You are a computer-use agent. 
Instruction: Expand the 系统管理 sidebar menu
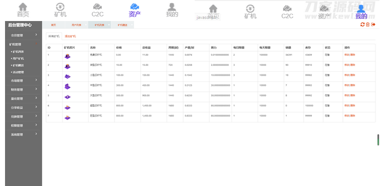(x=23, y=134)
